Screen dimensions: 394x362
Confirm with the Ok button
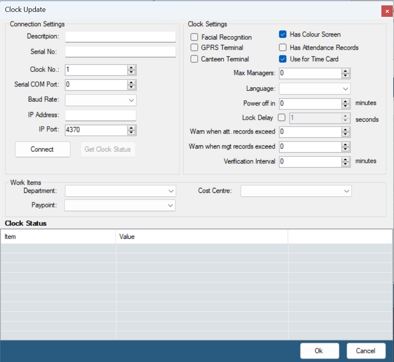[x=320, y=351]
